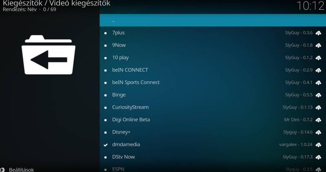
Task: Select the ESPN add-on row
Action: click(213, 168)
